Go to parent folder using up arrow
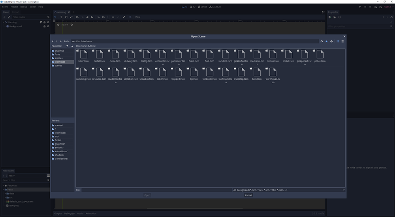Viewport: 395px width, 217px height. point(60,41)
